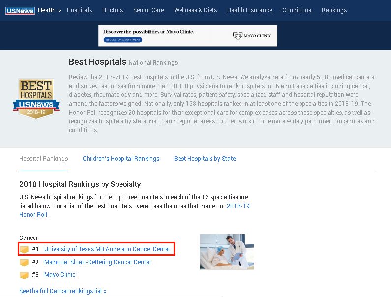Click the National Rankings subtitle

153,63
